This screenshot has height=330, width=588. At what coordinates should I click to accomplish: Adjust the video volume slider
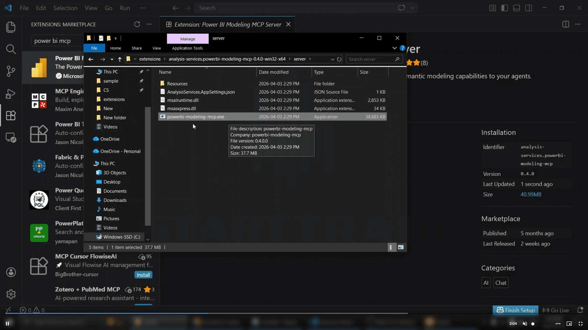click(x=541, y=324)
